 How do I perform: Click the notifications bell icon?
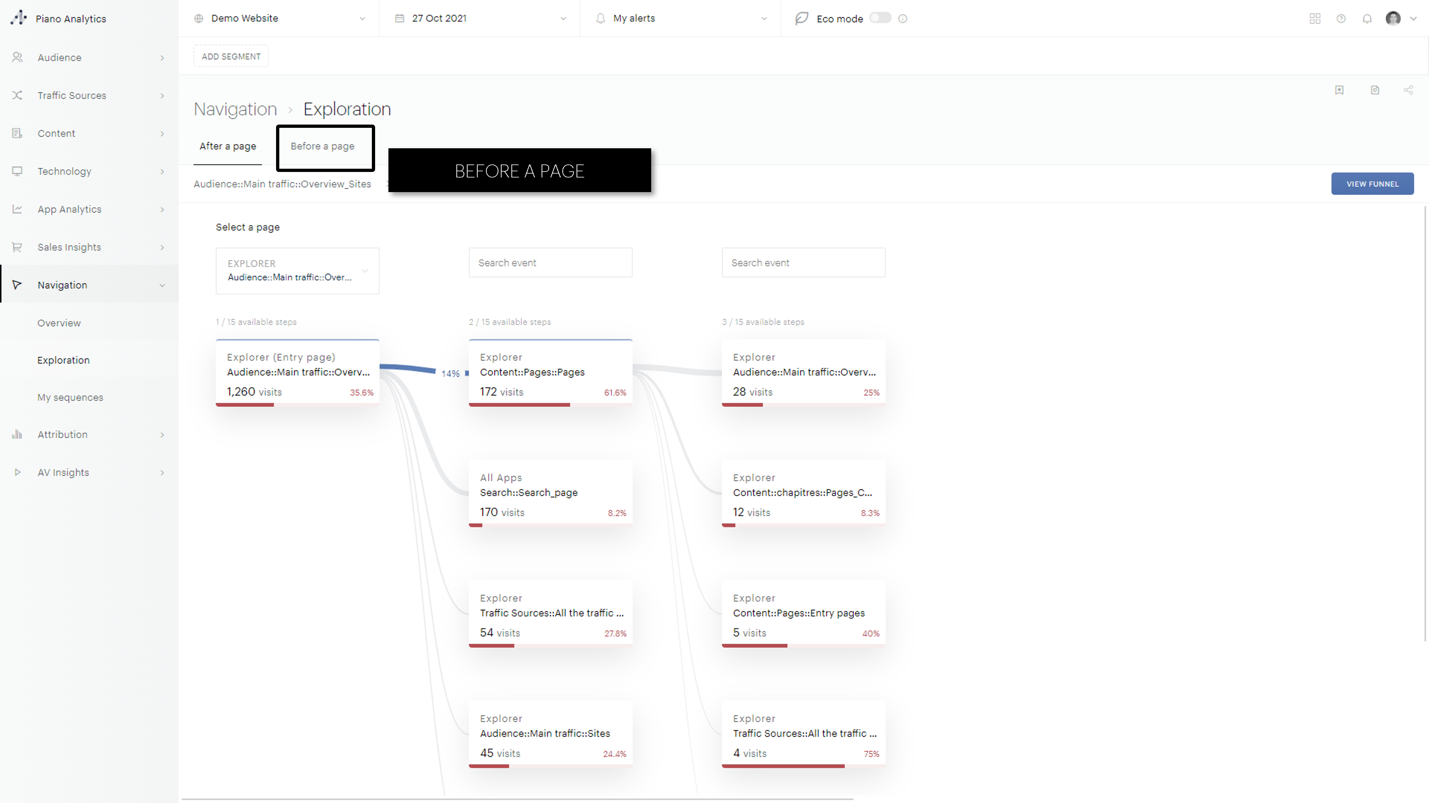1367,18
